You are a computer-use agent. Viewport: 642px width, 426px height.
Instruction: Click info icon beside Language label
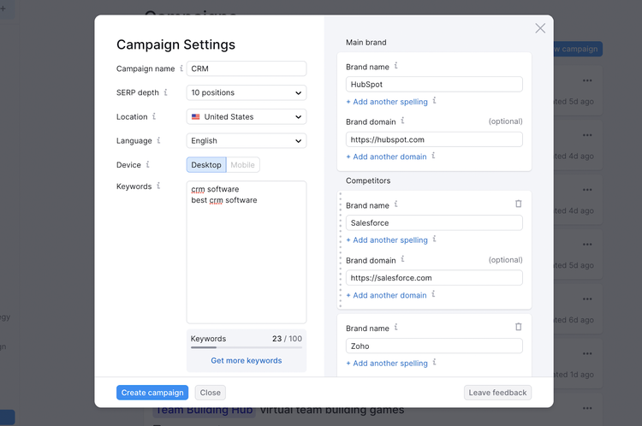(x=158, y=140)
